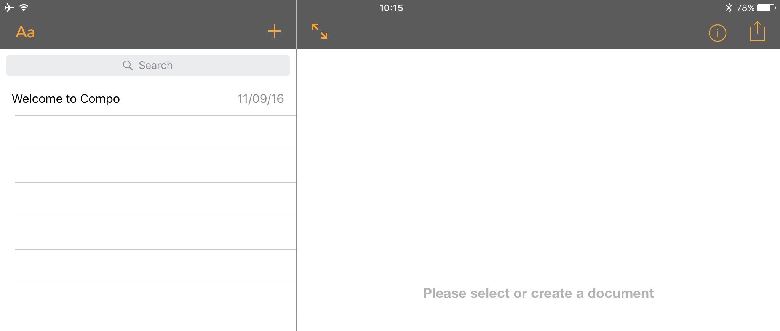Open the document info panel

[718, 33]
